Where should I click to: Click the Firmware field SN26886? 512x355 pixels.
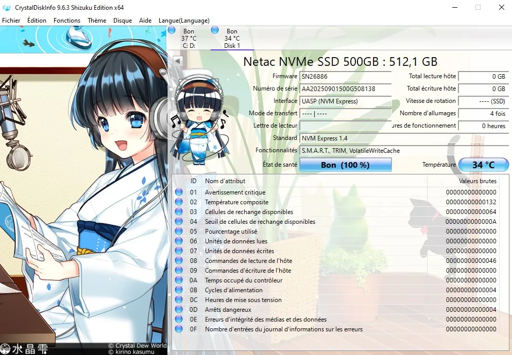[x=346, y=76]
